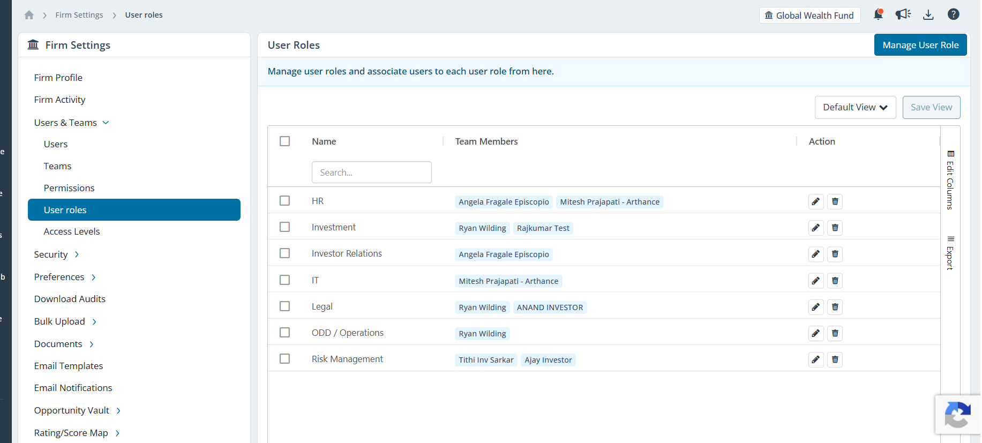The height and width of the screenshot is (443, 982).
Task: Click the Ajay Investor member tag
Action: point(548,360)
